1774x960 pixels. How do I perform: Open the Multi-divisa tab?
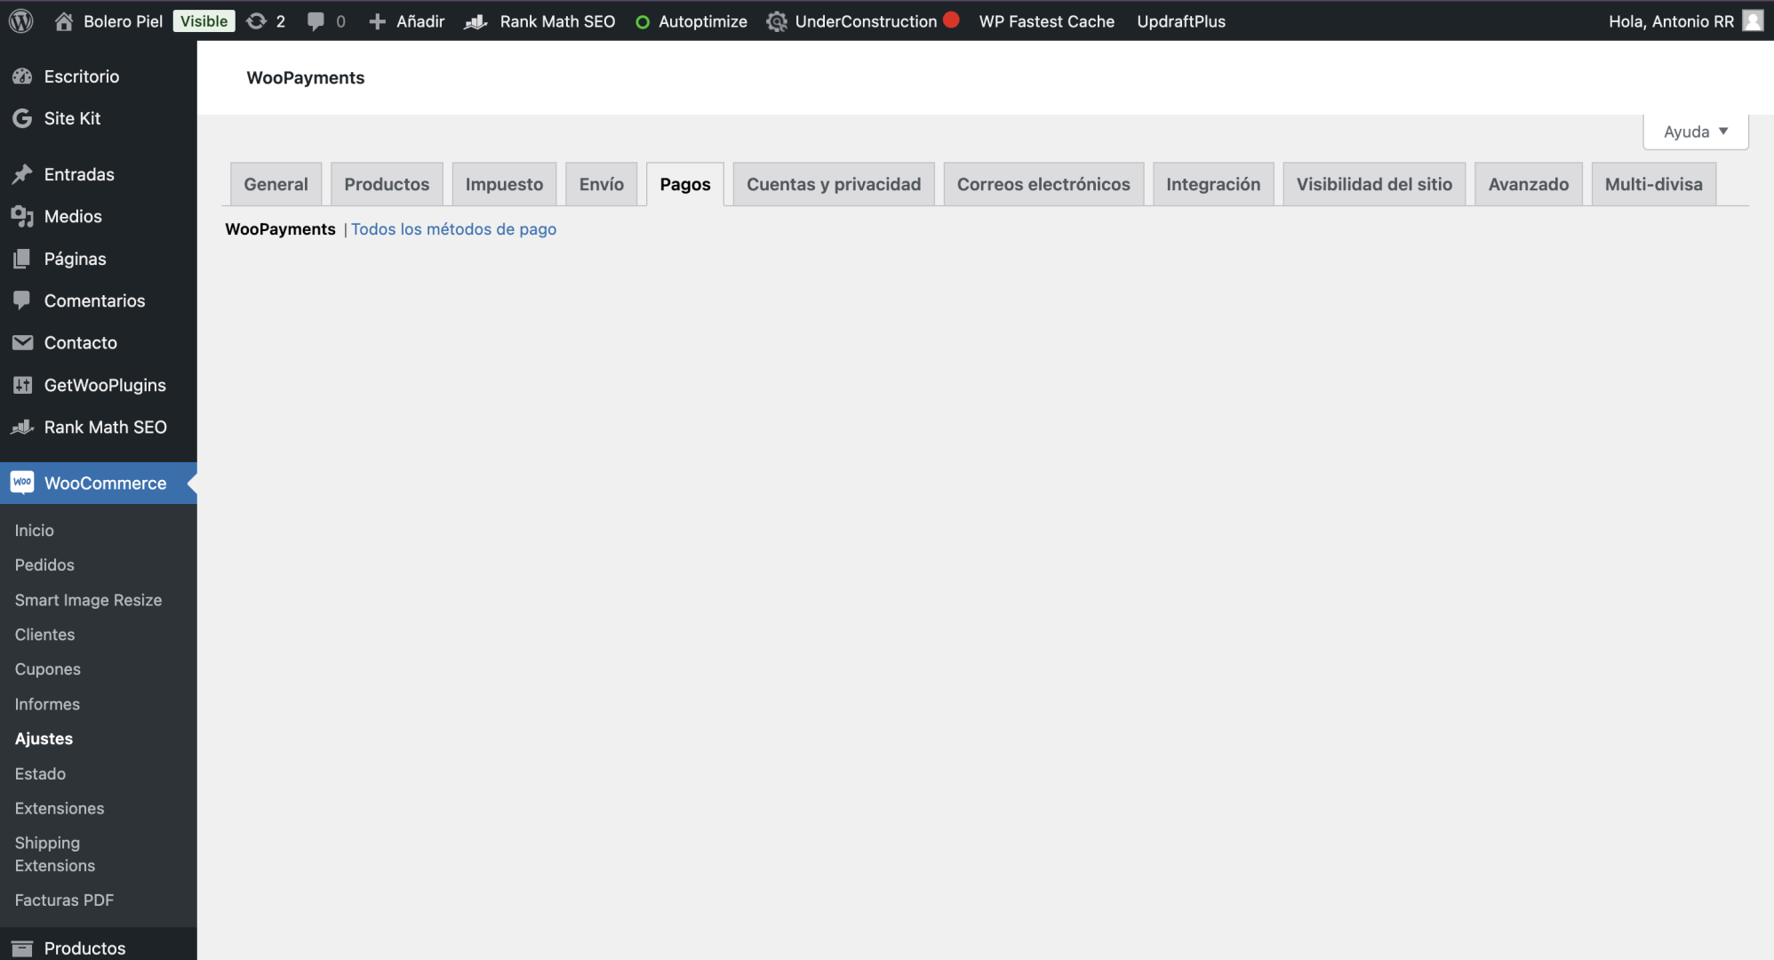click(x=1654, y=184)
